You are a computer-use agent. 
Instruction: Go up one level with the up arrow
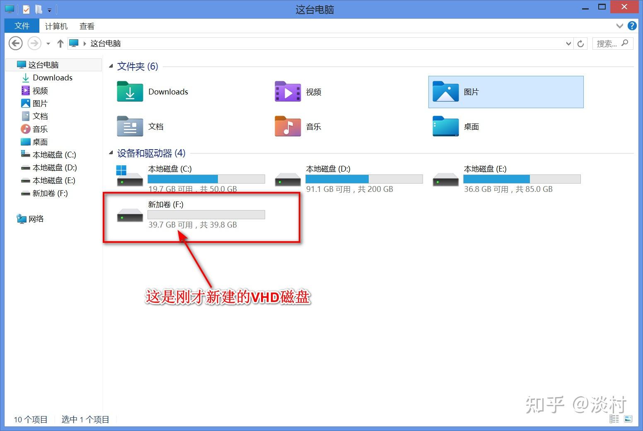60,43
